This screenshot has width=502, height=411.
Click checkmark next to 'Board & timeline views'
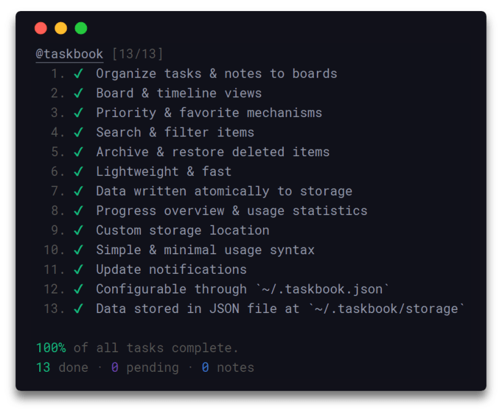click(x=78, y=93)
